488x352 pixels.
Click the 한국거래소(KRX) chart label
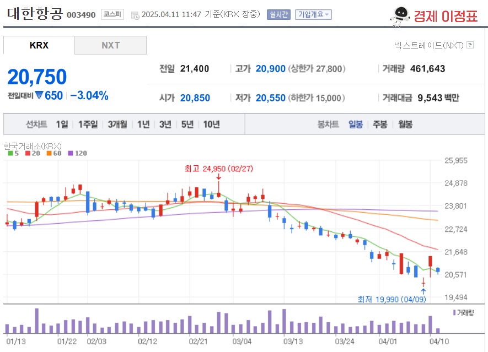coord(33,146)
